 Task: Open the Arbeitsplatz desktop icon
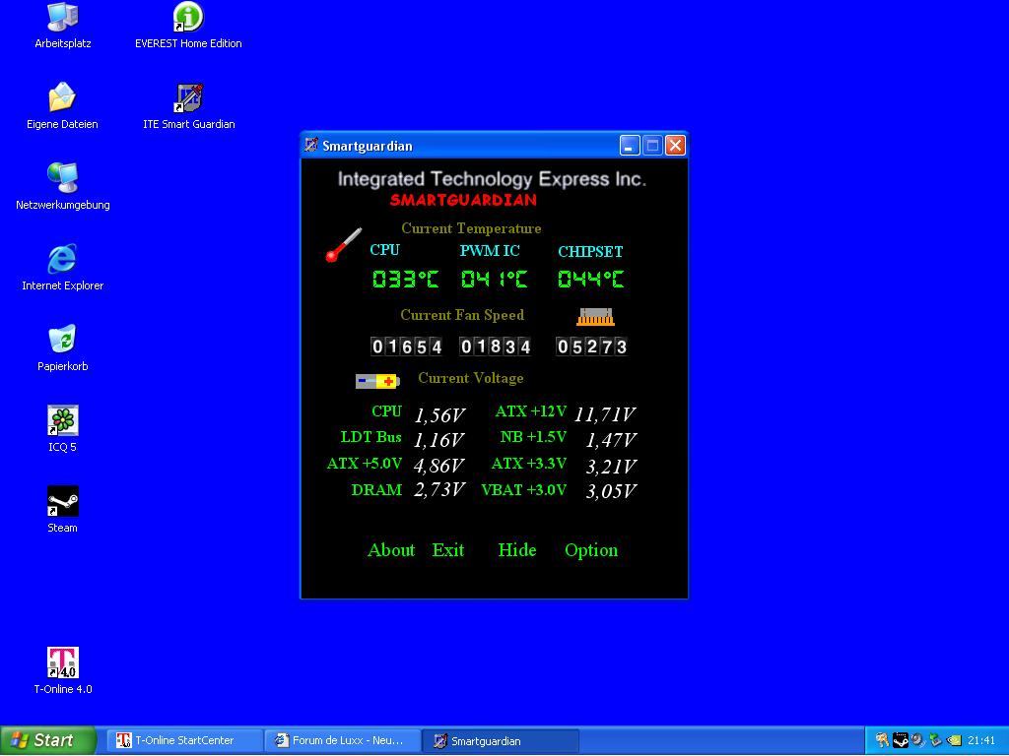62,26
